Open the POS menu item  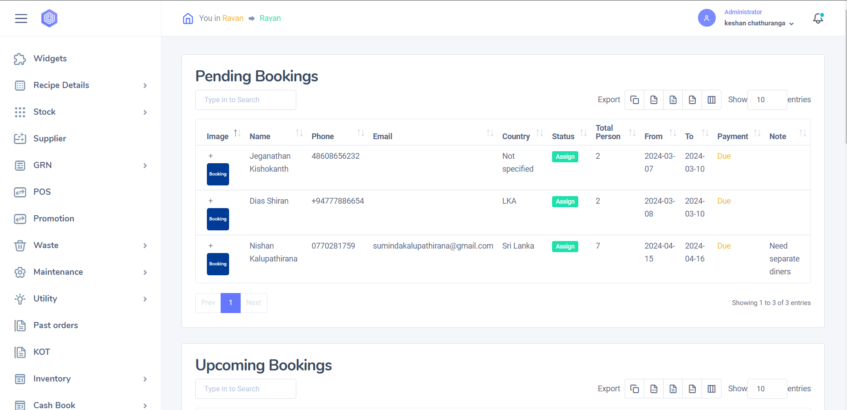(42, 192)
